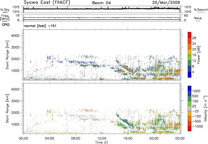Click the "-100" Velocity colorbar label
208x144 pixels.
coord(197,116)
